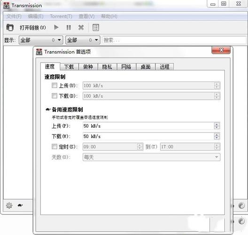This screenshot has height=235, width=248.
Task: Open the Torrent(T) menu
Action: coord(61,16)
